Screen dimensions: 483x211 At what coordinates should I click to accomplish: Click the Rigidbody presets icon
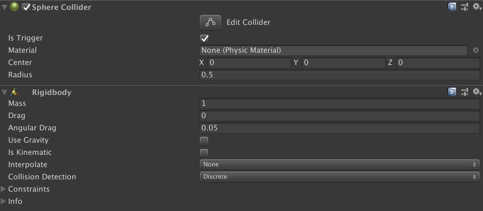[465, 91]
